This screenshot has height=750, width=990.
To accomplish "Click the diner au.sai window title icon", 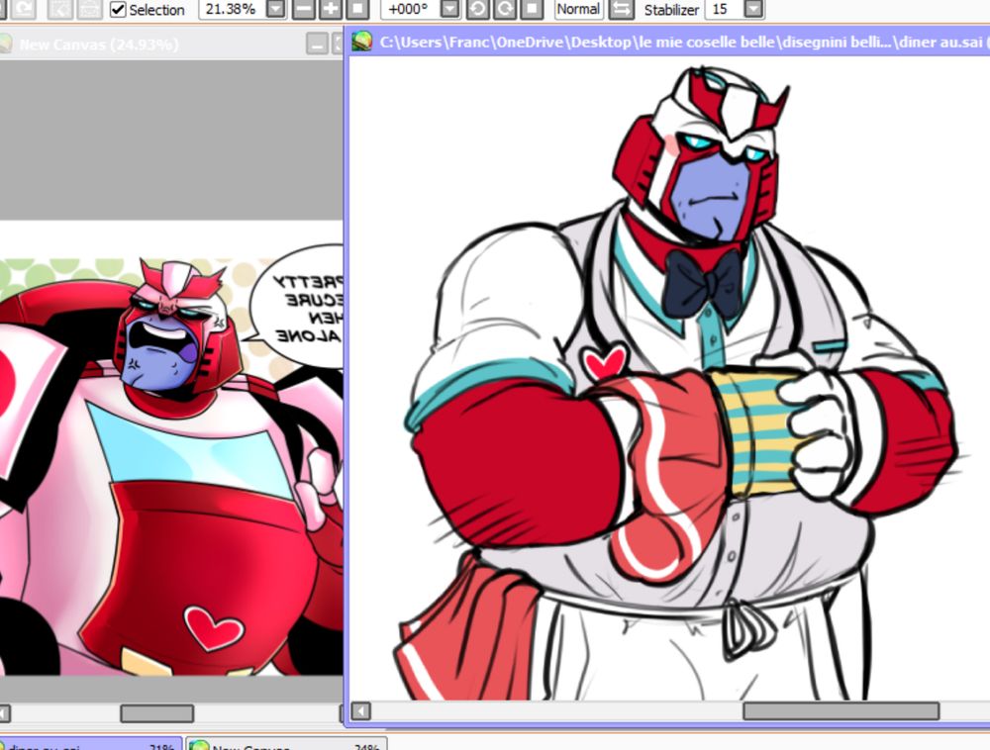I will 361,43.
